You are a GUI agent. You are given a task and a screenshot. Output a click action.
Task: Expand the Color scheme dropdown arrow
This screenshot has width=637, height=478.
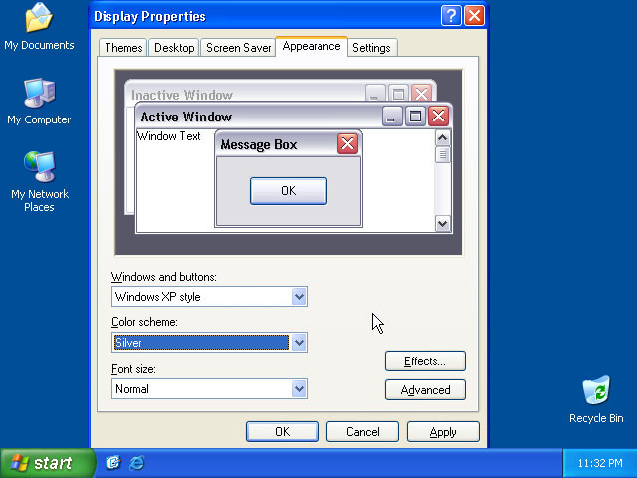tap(299, 343)
